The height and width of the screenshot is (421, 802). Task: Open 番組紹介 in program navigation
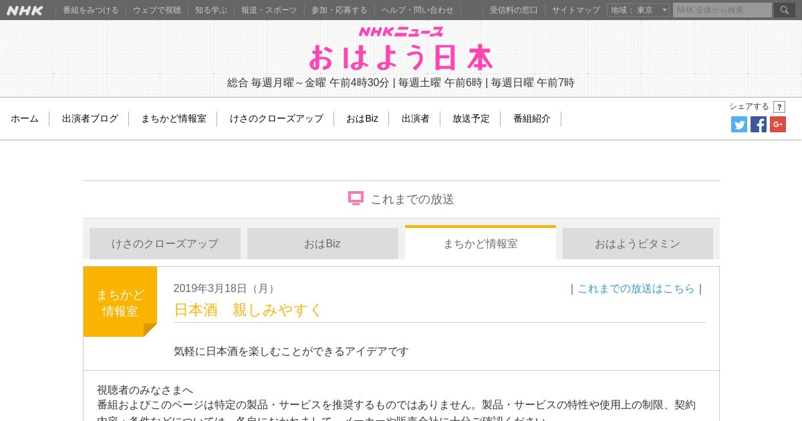(532, 119)
